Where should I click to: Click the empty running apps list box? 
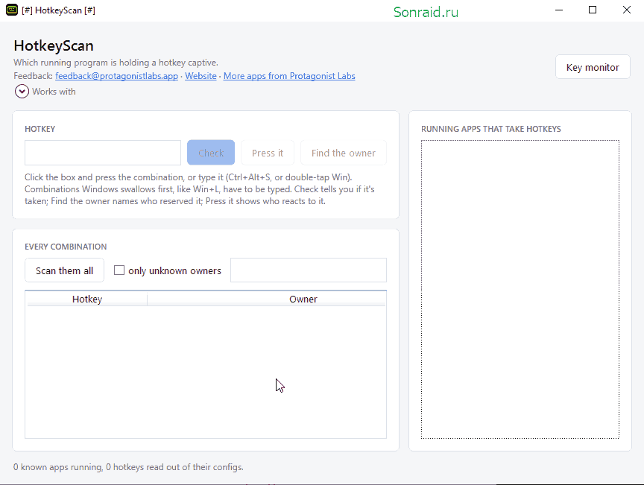point(520,290)
